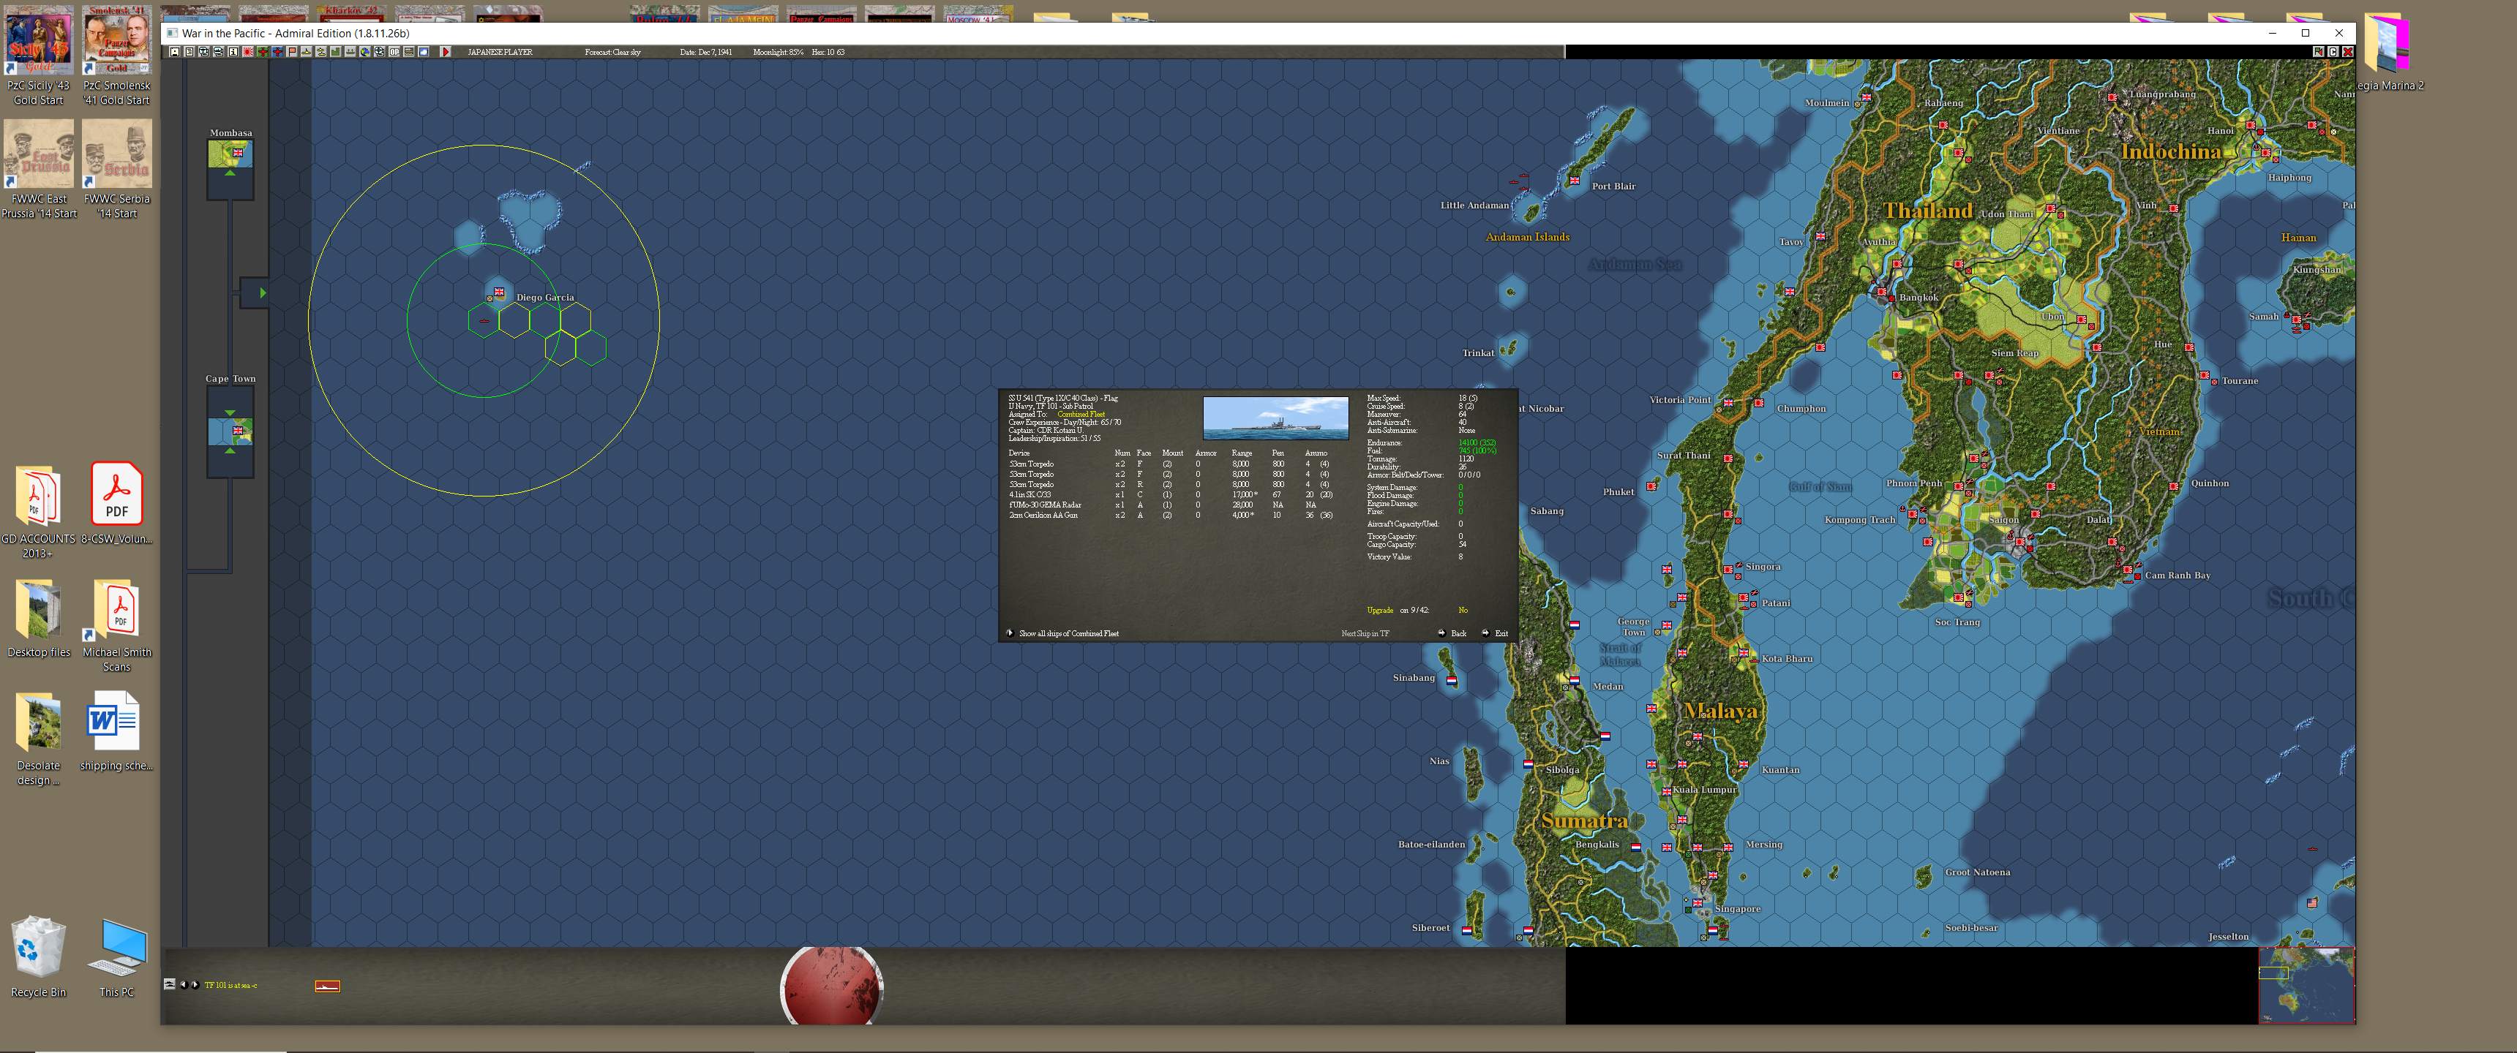
Task: Click the Saigon label on the map
Action: coord(2004,520)
